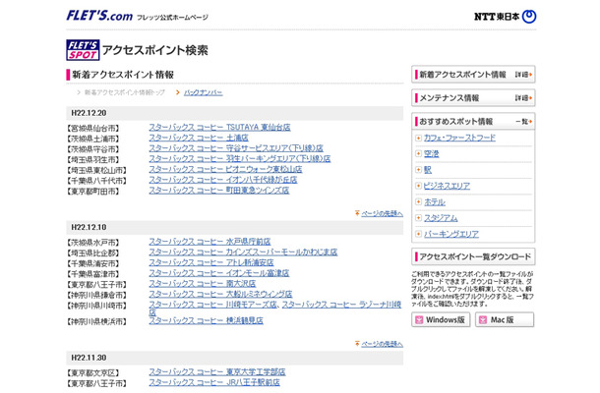Click the NTT East Japan logo

(506, 17)
